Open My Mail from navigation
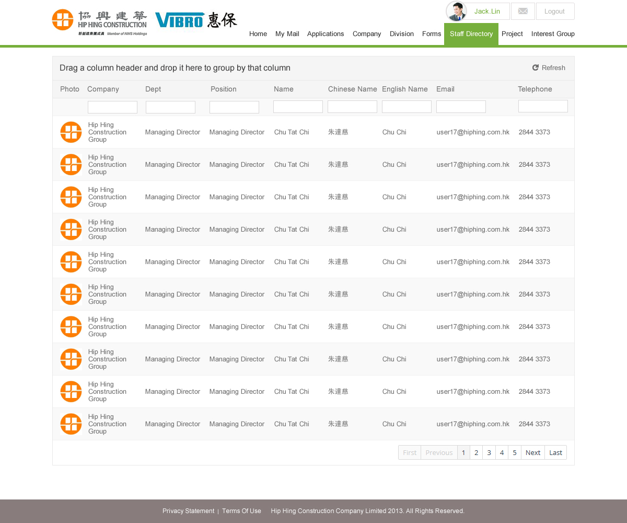The width and height of the screenshot is (627, 523). click(287, 34)
